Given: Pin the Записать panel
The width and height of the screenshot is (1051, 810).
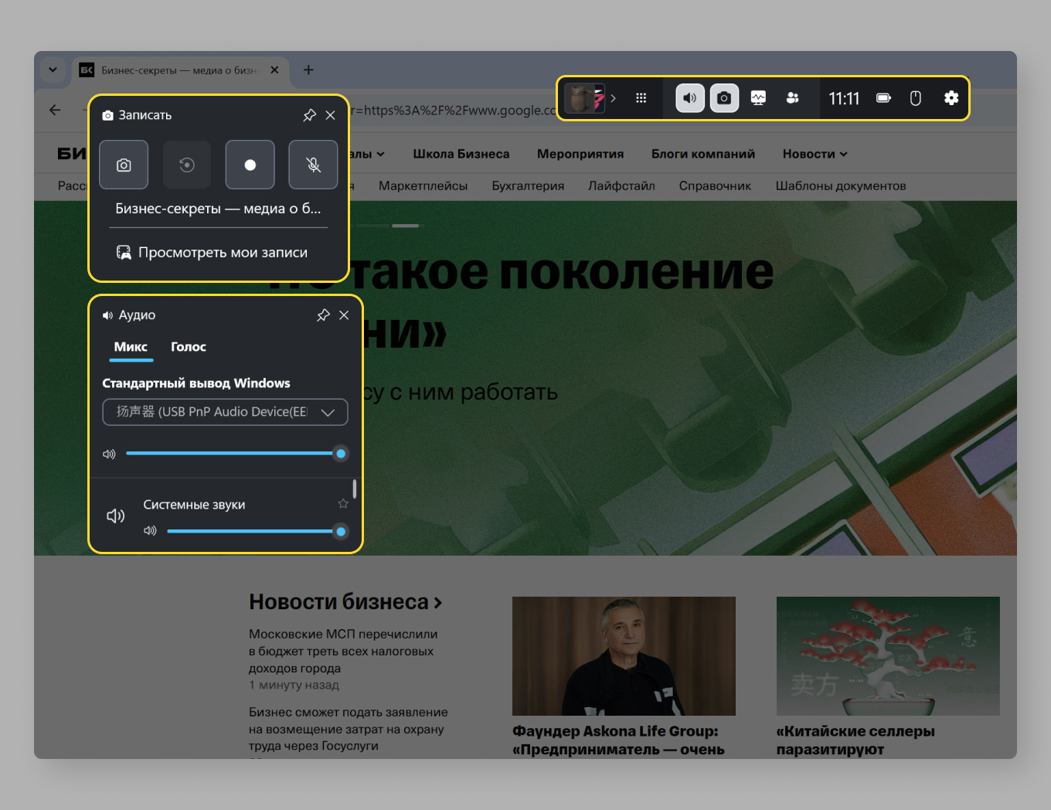Looking at the screenshot, I should click(309, 114).
